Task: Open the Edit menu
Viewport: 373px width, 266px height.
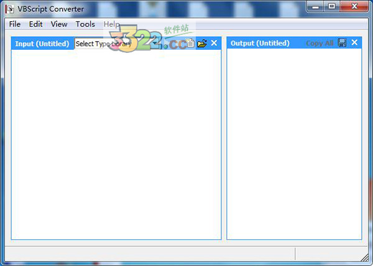Action: [x=35, y=24]
